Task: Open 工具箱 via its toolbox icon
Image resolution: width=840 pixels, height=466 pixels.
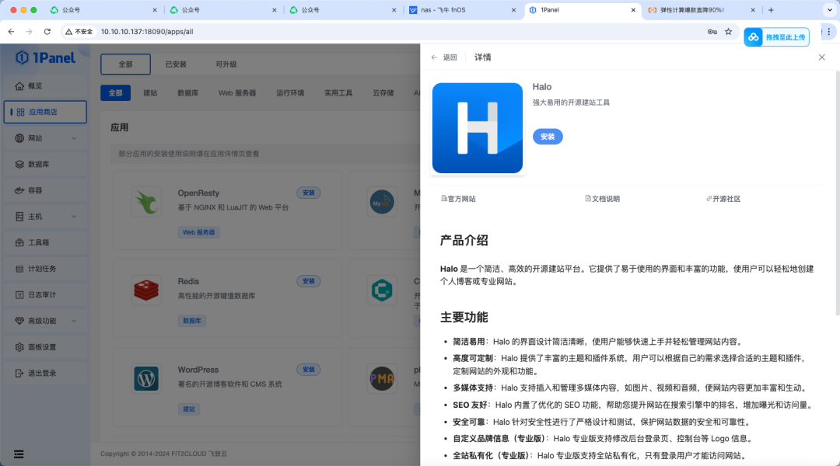Action: 19,242
